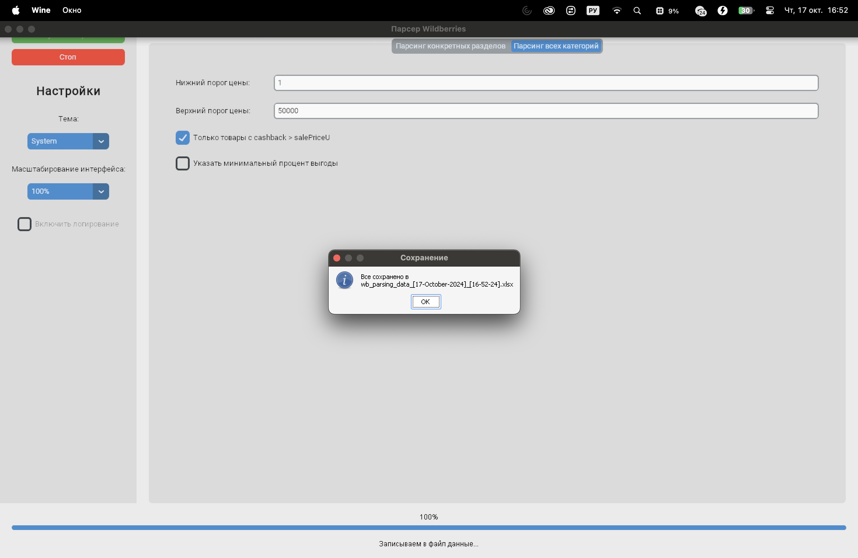Click the blue progress bar
858x558 pixels.
pyautogui.click(x=428, y=527)
